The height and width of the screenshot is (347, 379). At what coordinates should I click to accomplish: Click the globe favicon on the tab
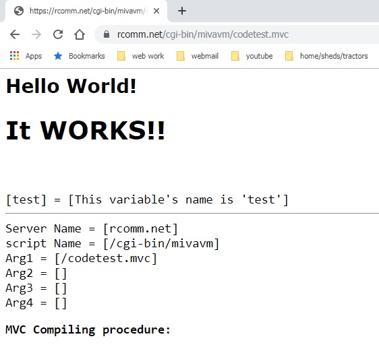tap(19, 11)
